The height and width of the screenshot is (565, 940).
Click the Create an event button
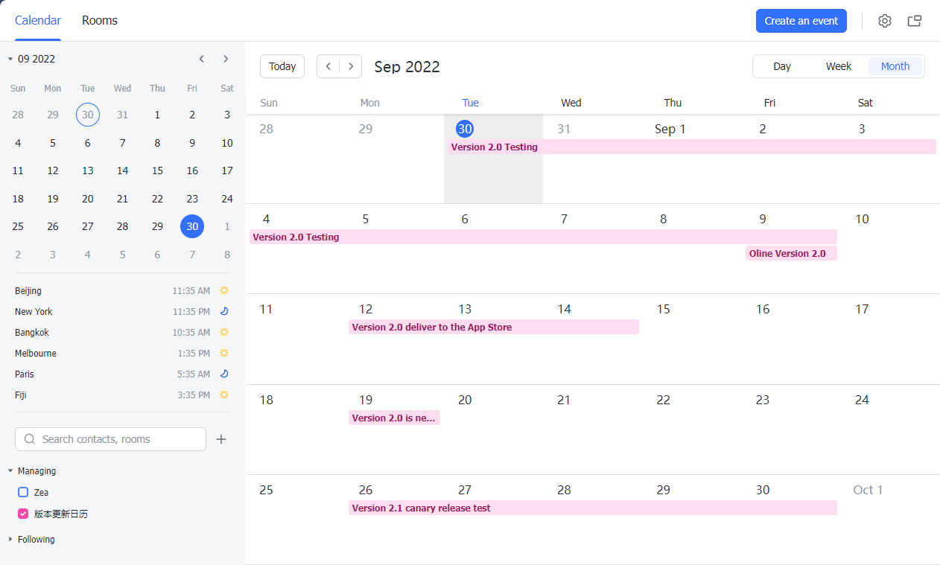pos(801,21)
